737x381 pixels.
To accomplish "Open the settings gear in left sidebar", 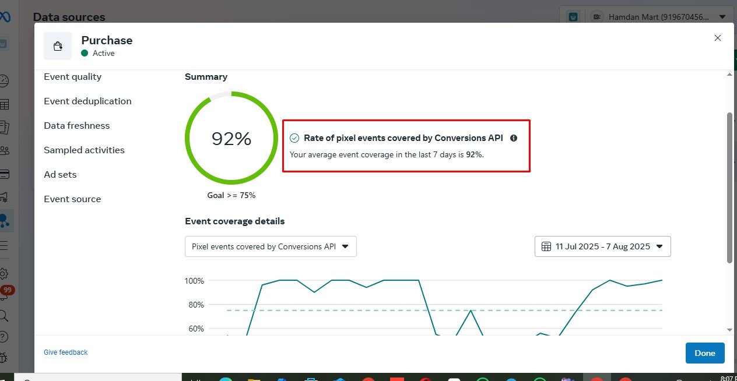I will click(4, 274).
